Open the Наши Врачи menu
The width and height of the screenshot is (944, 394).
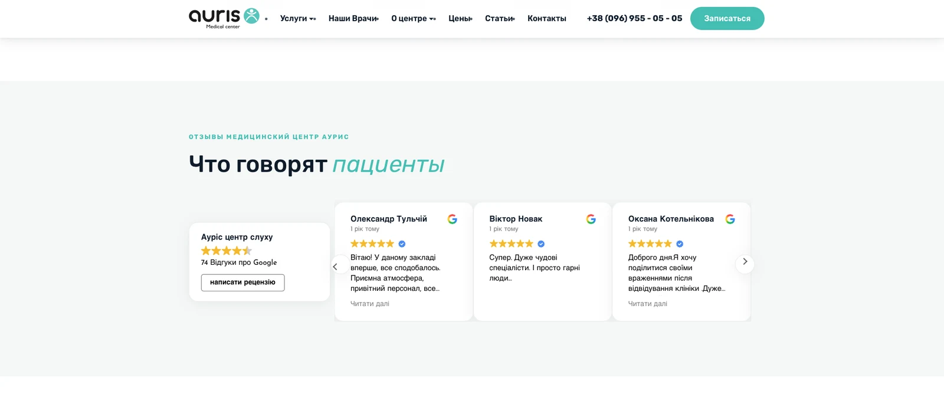[353, 18]
